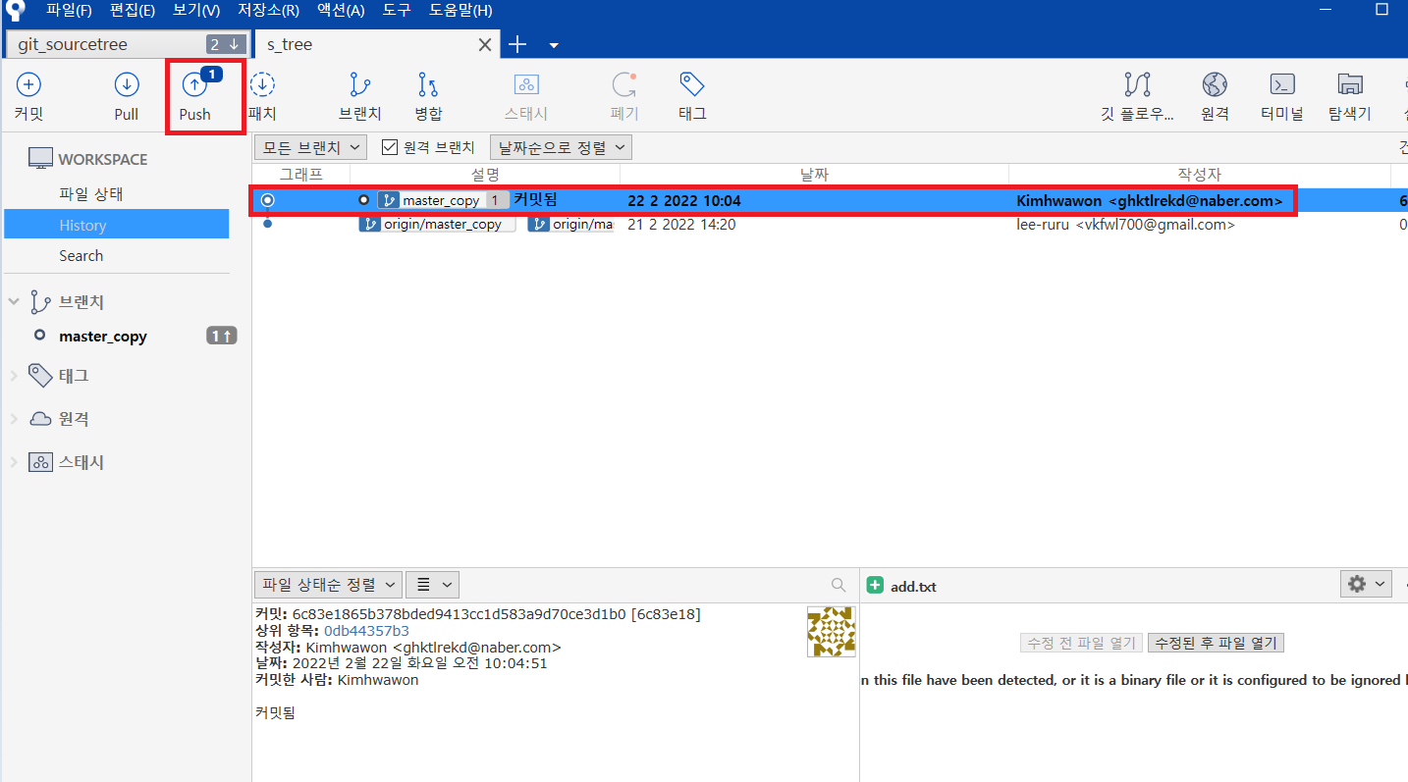
Task: Open the 파일(F) menu
Action: (69, 11)
